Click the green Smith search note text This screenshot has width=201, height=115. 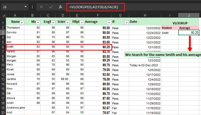(163, 55)
